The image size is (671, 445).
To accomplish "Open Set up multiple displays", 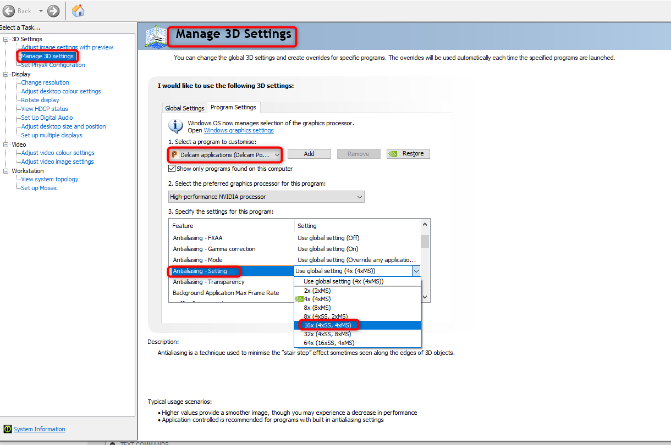I will pos(52,135).
